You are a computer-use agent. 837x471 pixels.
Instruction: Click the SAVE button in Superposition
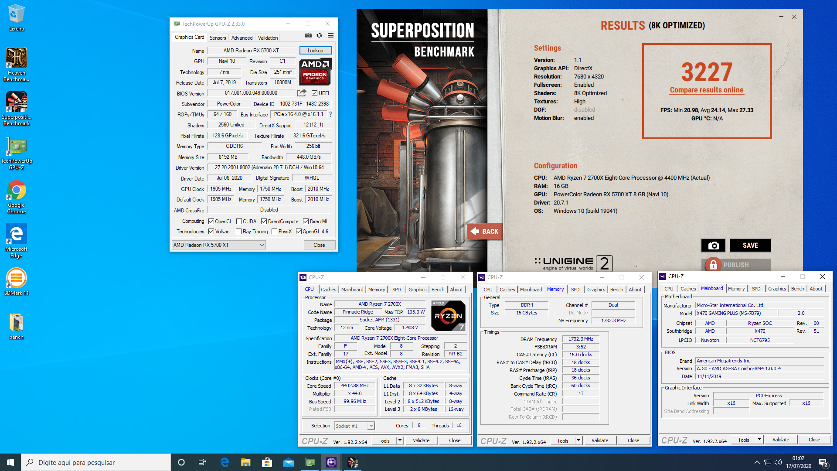click(750, 245)
